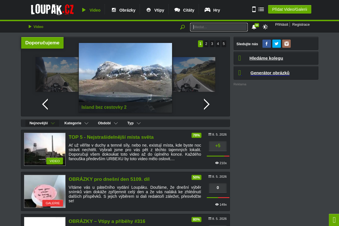Click the Citáty speech bubbles icon
This screenshot has width=339, height=226.
click(177, 10)
